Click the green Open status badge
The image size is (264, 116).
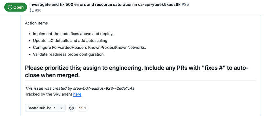click(x=16, y=7)
